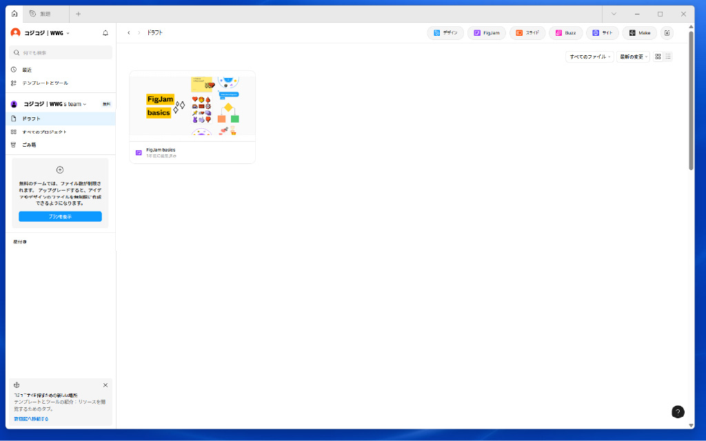Open the ごみ箱 trash section

click(29, 145)
